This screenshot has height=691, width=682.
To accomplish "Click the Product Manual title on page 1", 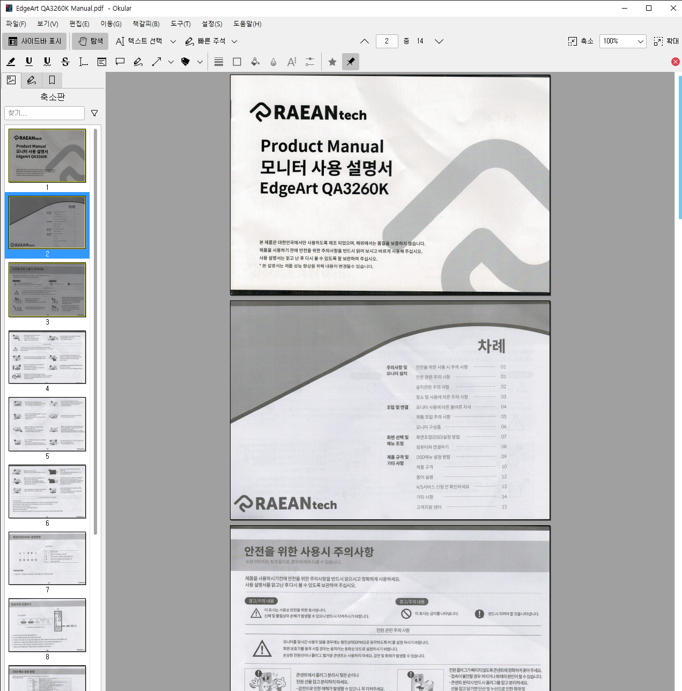I will (322, 146).
